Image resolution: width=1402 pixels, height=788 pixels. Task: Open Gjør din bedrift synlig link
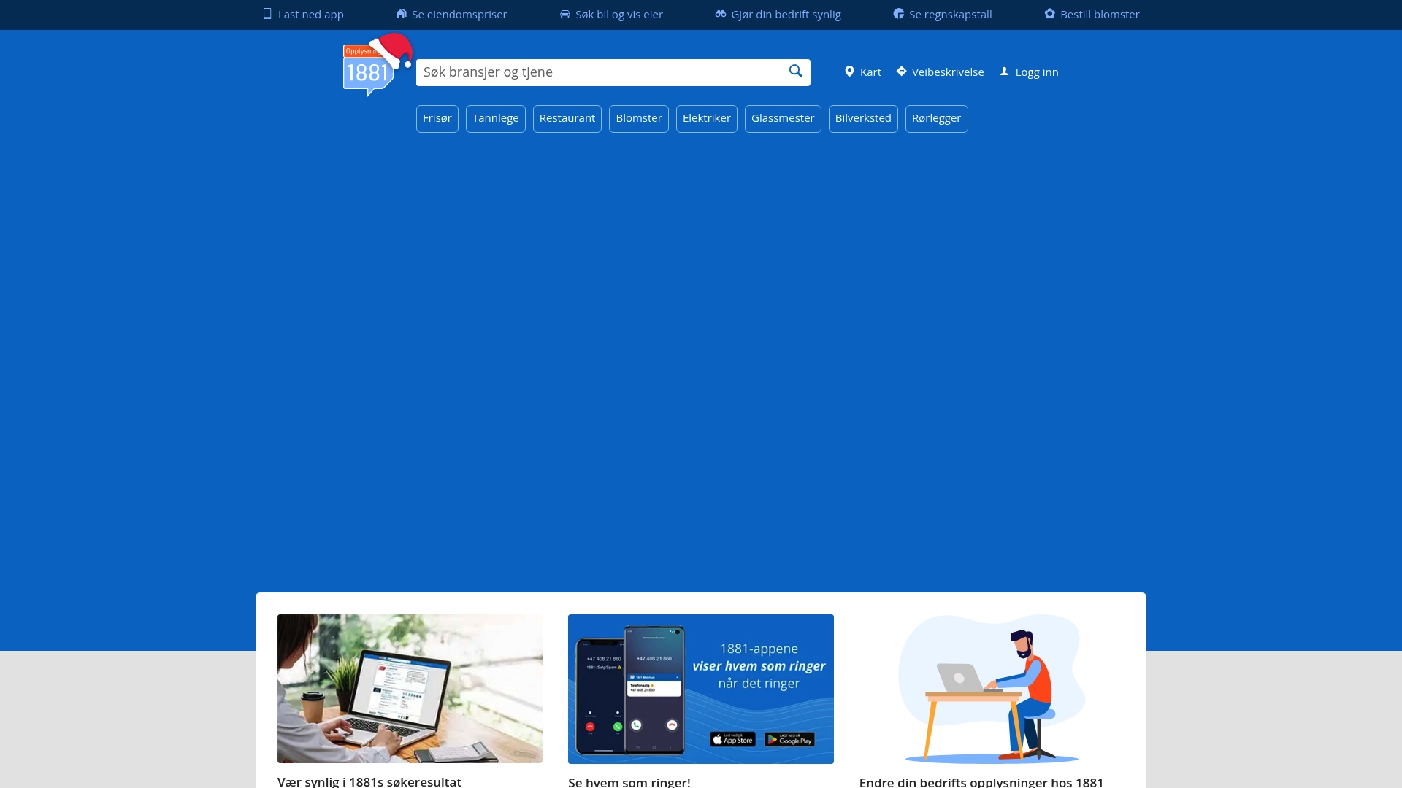point(786,14)
